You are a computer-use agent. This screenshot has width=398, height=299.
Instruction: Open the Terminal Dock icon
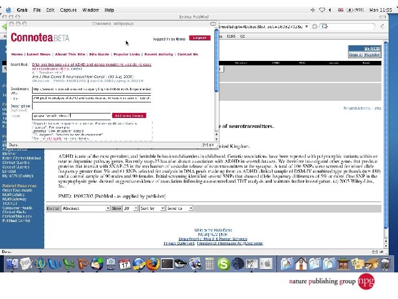(x=167, y=264)
